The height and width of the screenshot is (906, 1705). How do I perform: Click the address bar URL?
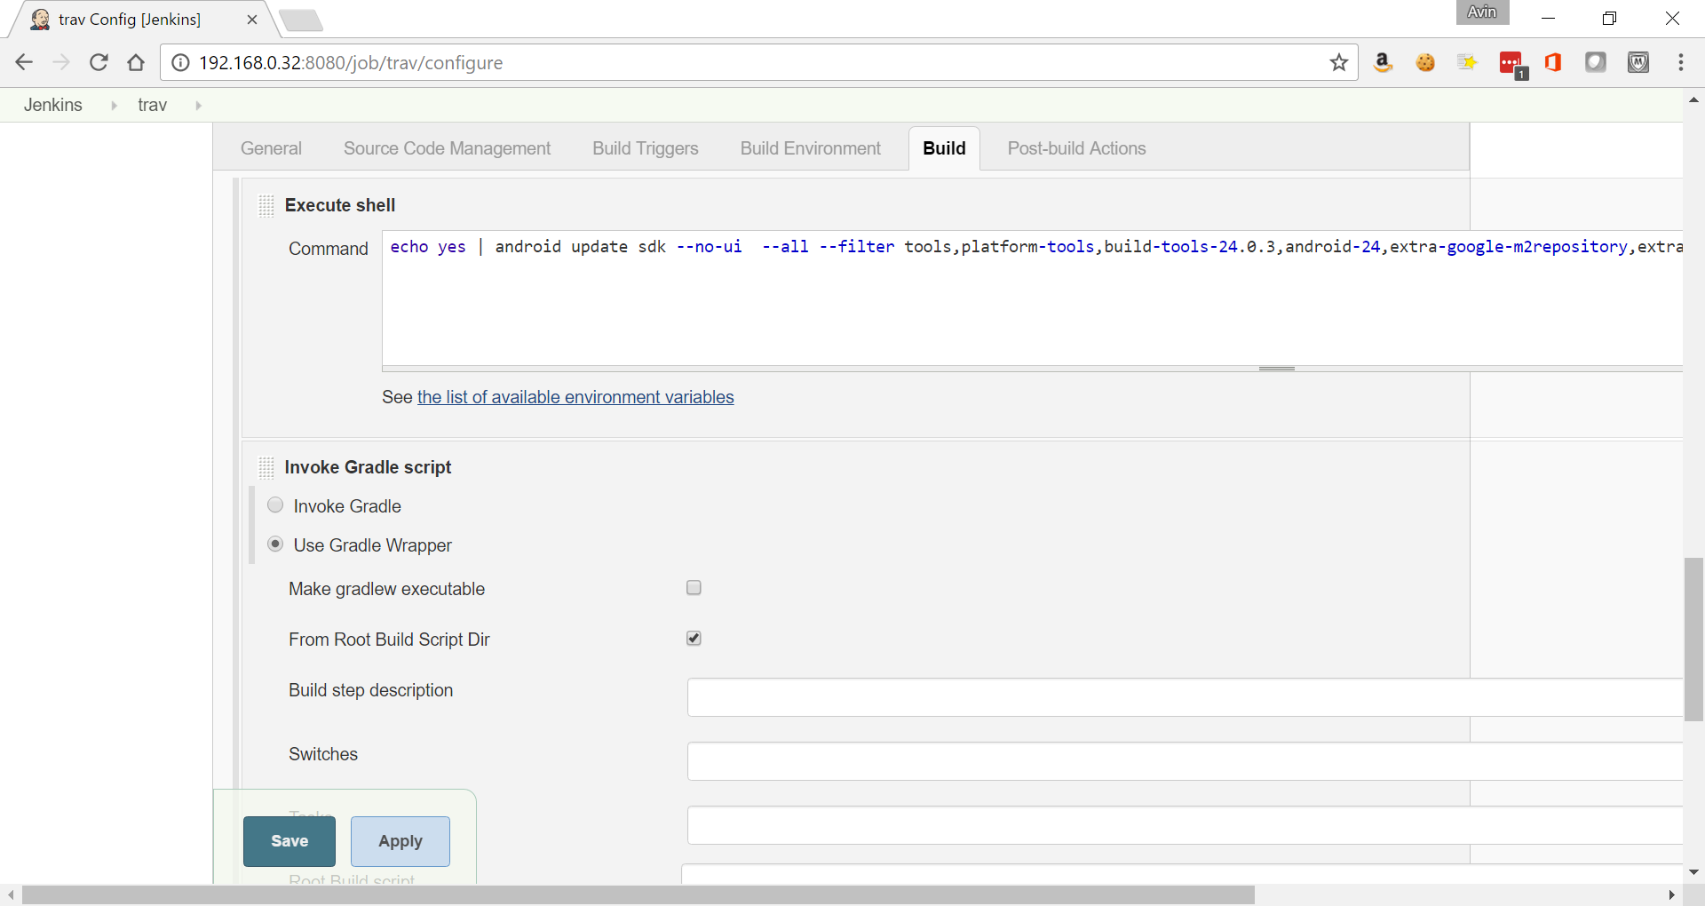click(x=351, y=62)
